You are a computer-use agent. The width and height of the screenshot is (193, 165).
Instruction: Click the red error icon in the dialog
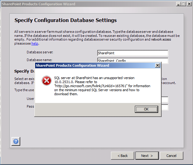point(47,81)
